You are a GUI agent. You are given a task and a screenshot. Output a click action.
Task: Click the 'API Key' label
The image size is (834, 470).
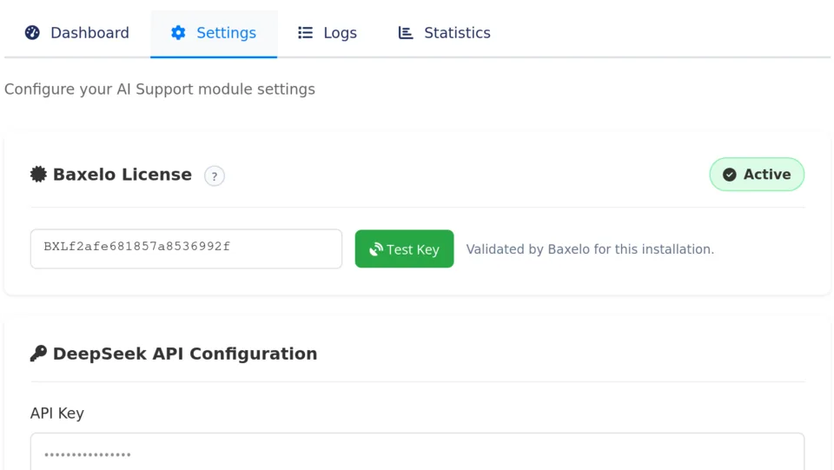click(57, 414)
